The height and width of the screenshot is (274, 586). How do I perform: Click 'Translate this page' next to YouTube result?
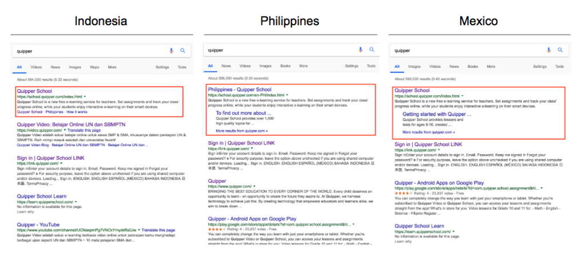(x=158, y=230)
